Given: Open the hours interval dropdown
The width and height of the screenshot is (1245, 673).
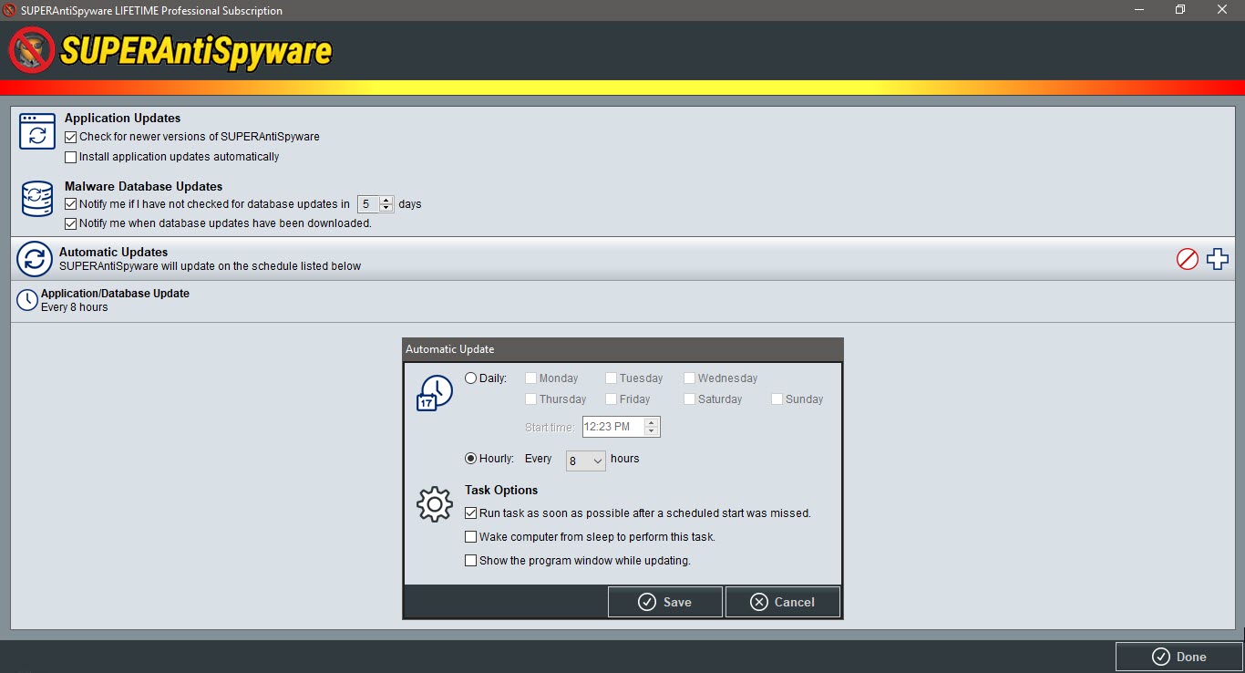Looking at the screenshot, I should point(586,461).
